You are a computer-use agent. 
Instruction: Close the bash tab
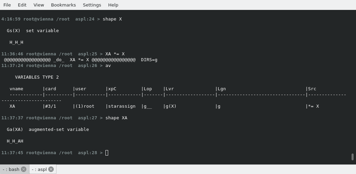point(24,169)
